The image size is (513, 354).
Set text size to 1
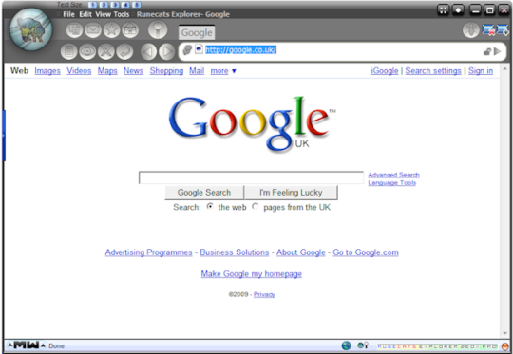coord(92,5)
